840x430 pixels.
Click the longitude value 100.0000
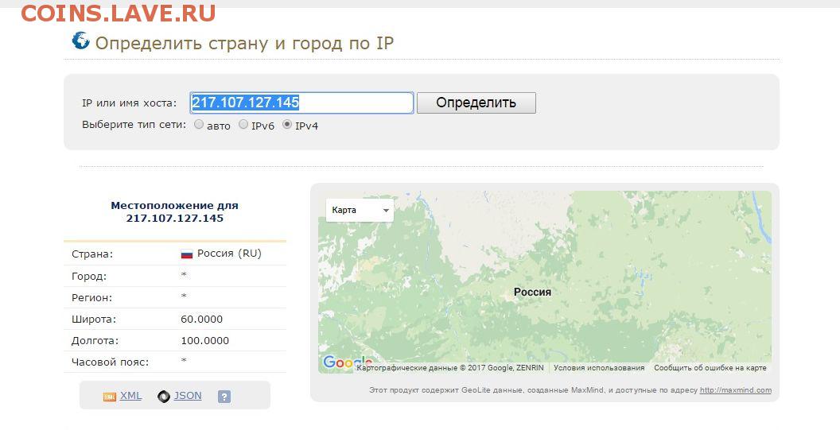tap(204, 340)
